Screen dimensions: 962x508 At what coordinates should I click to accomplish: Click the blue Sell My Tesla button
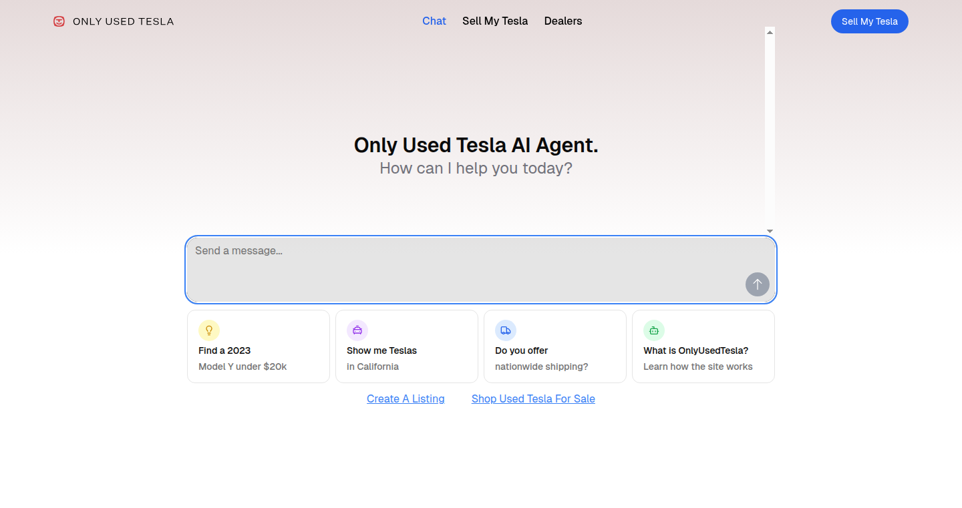(870, 21)
